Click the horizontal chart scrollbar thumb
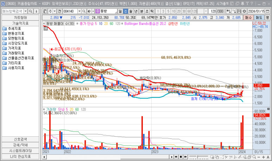 click(x=145, y=157)
